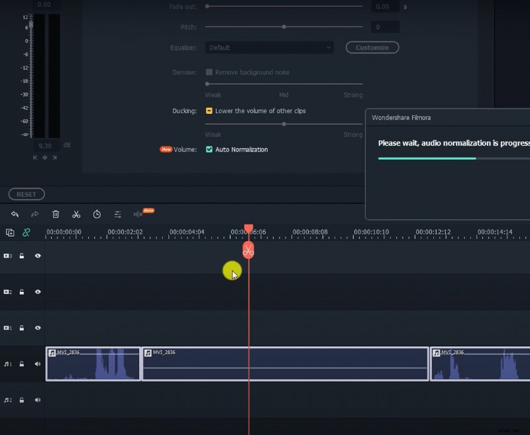The image size is (530, 435).
Task: Split the clip with the scissors icon
Action: click(76, 214)
